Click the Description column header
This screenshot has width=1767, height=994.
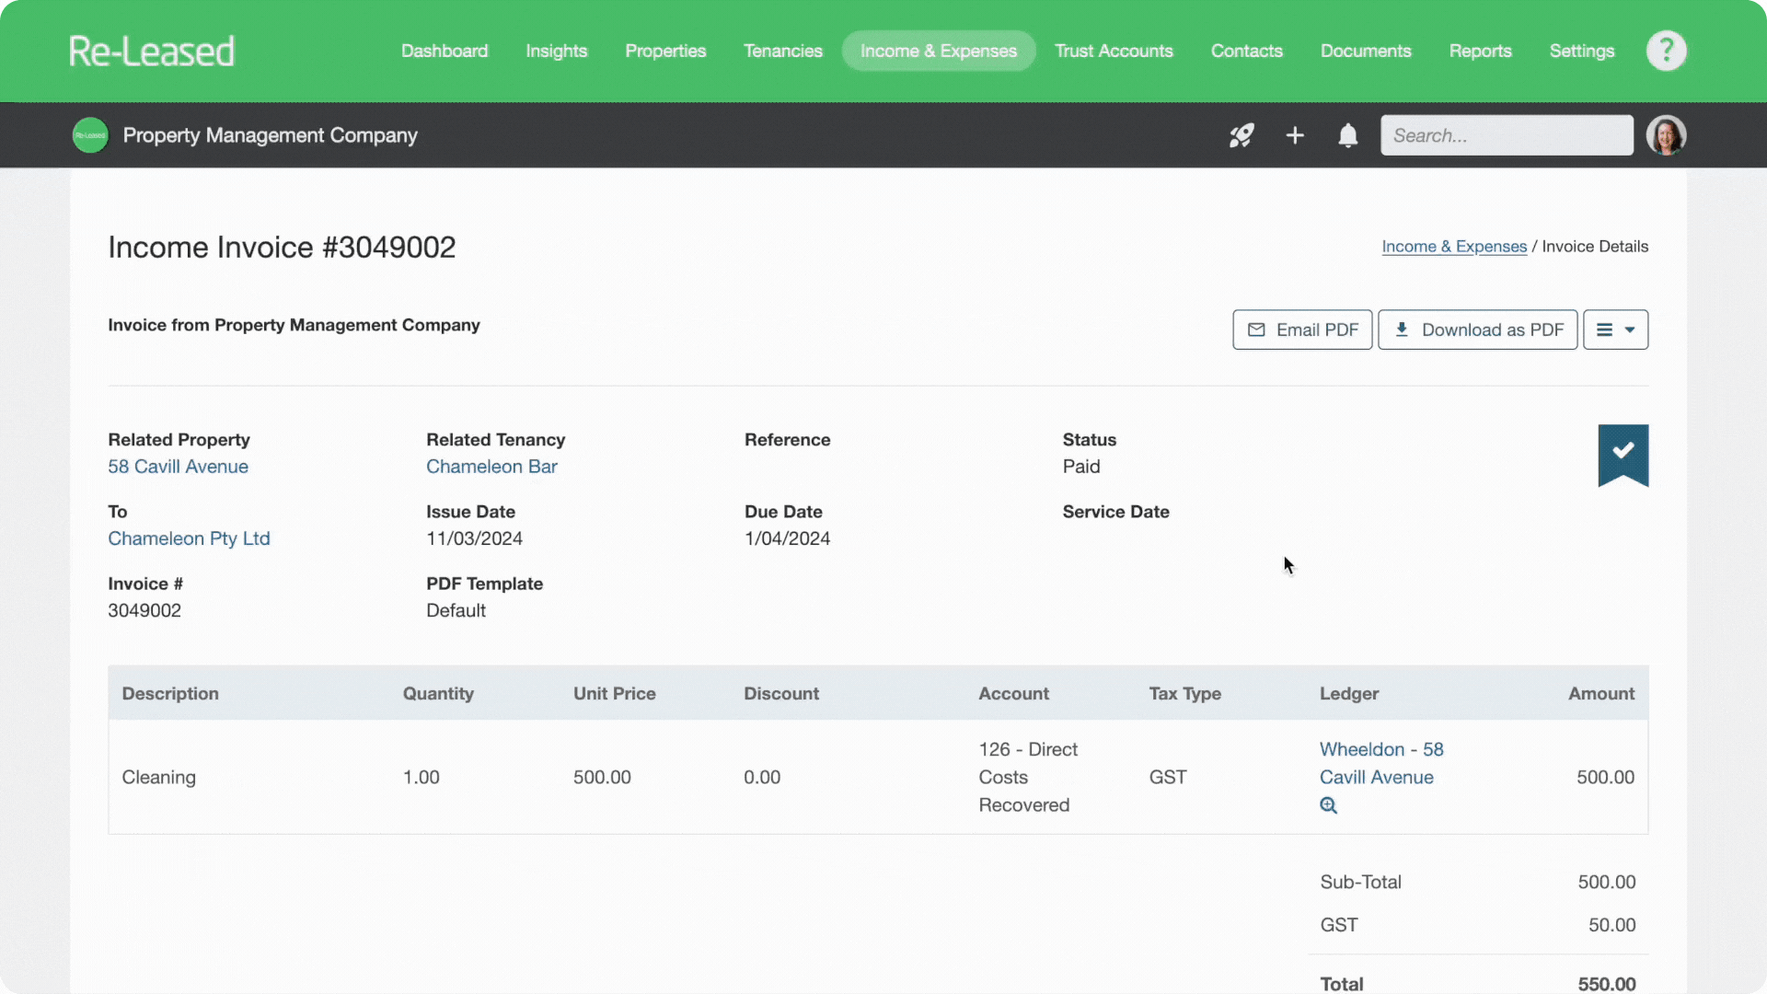click(170, 694)
